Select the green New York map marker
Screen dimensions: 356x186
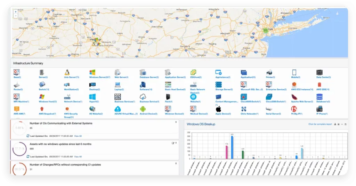click(x=265, y=31)
